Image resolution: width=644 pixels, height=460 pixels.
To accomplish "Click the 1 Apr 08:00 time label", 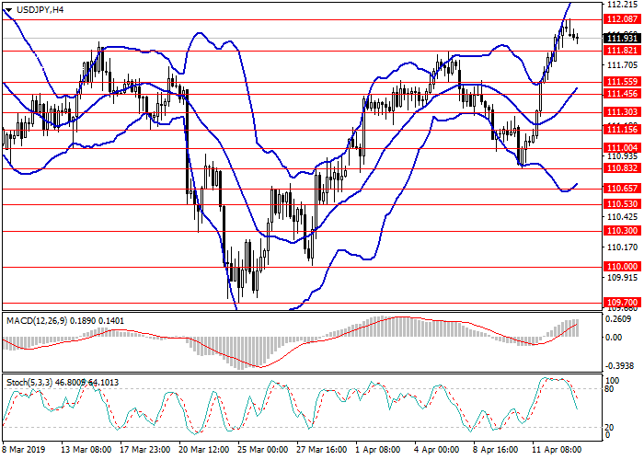I will coord(378,451).
